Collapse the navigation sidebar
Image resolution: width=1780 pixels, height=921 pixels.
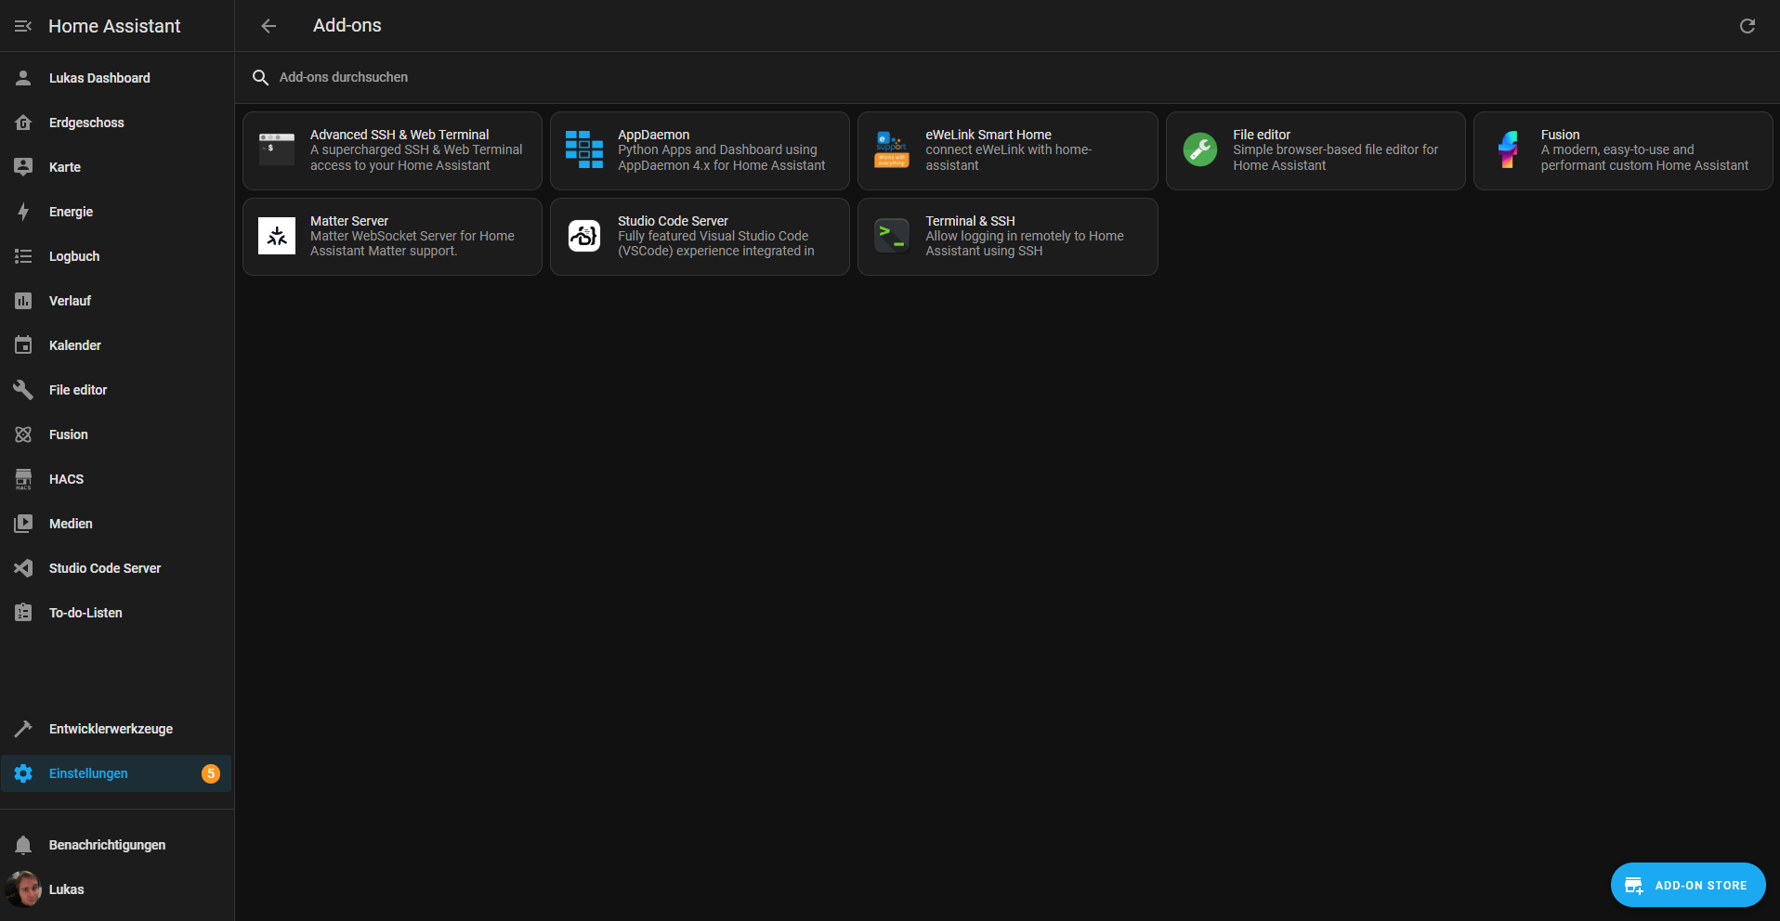[22, 25]
